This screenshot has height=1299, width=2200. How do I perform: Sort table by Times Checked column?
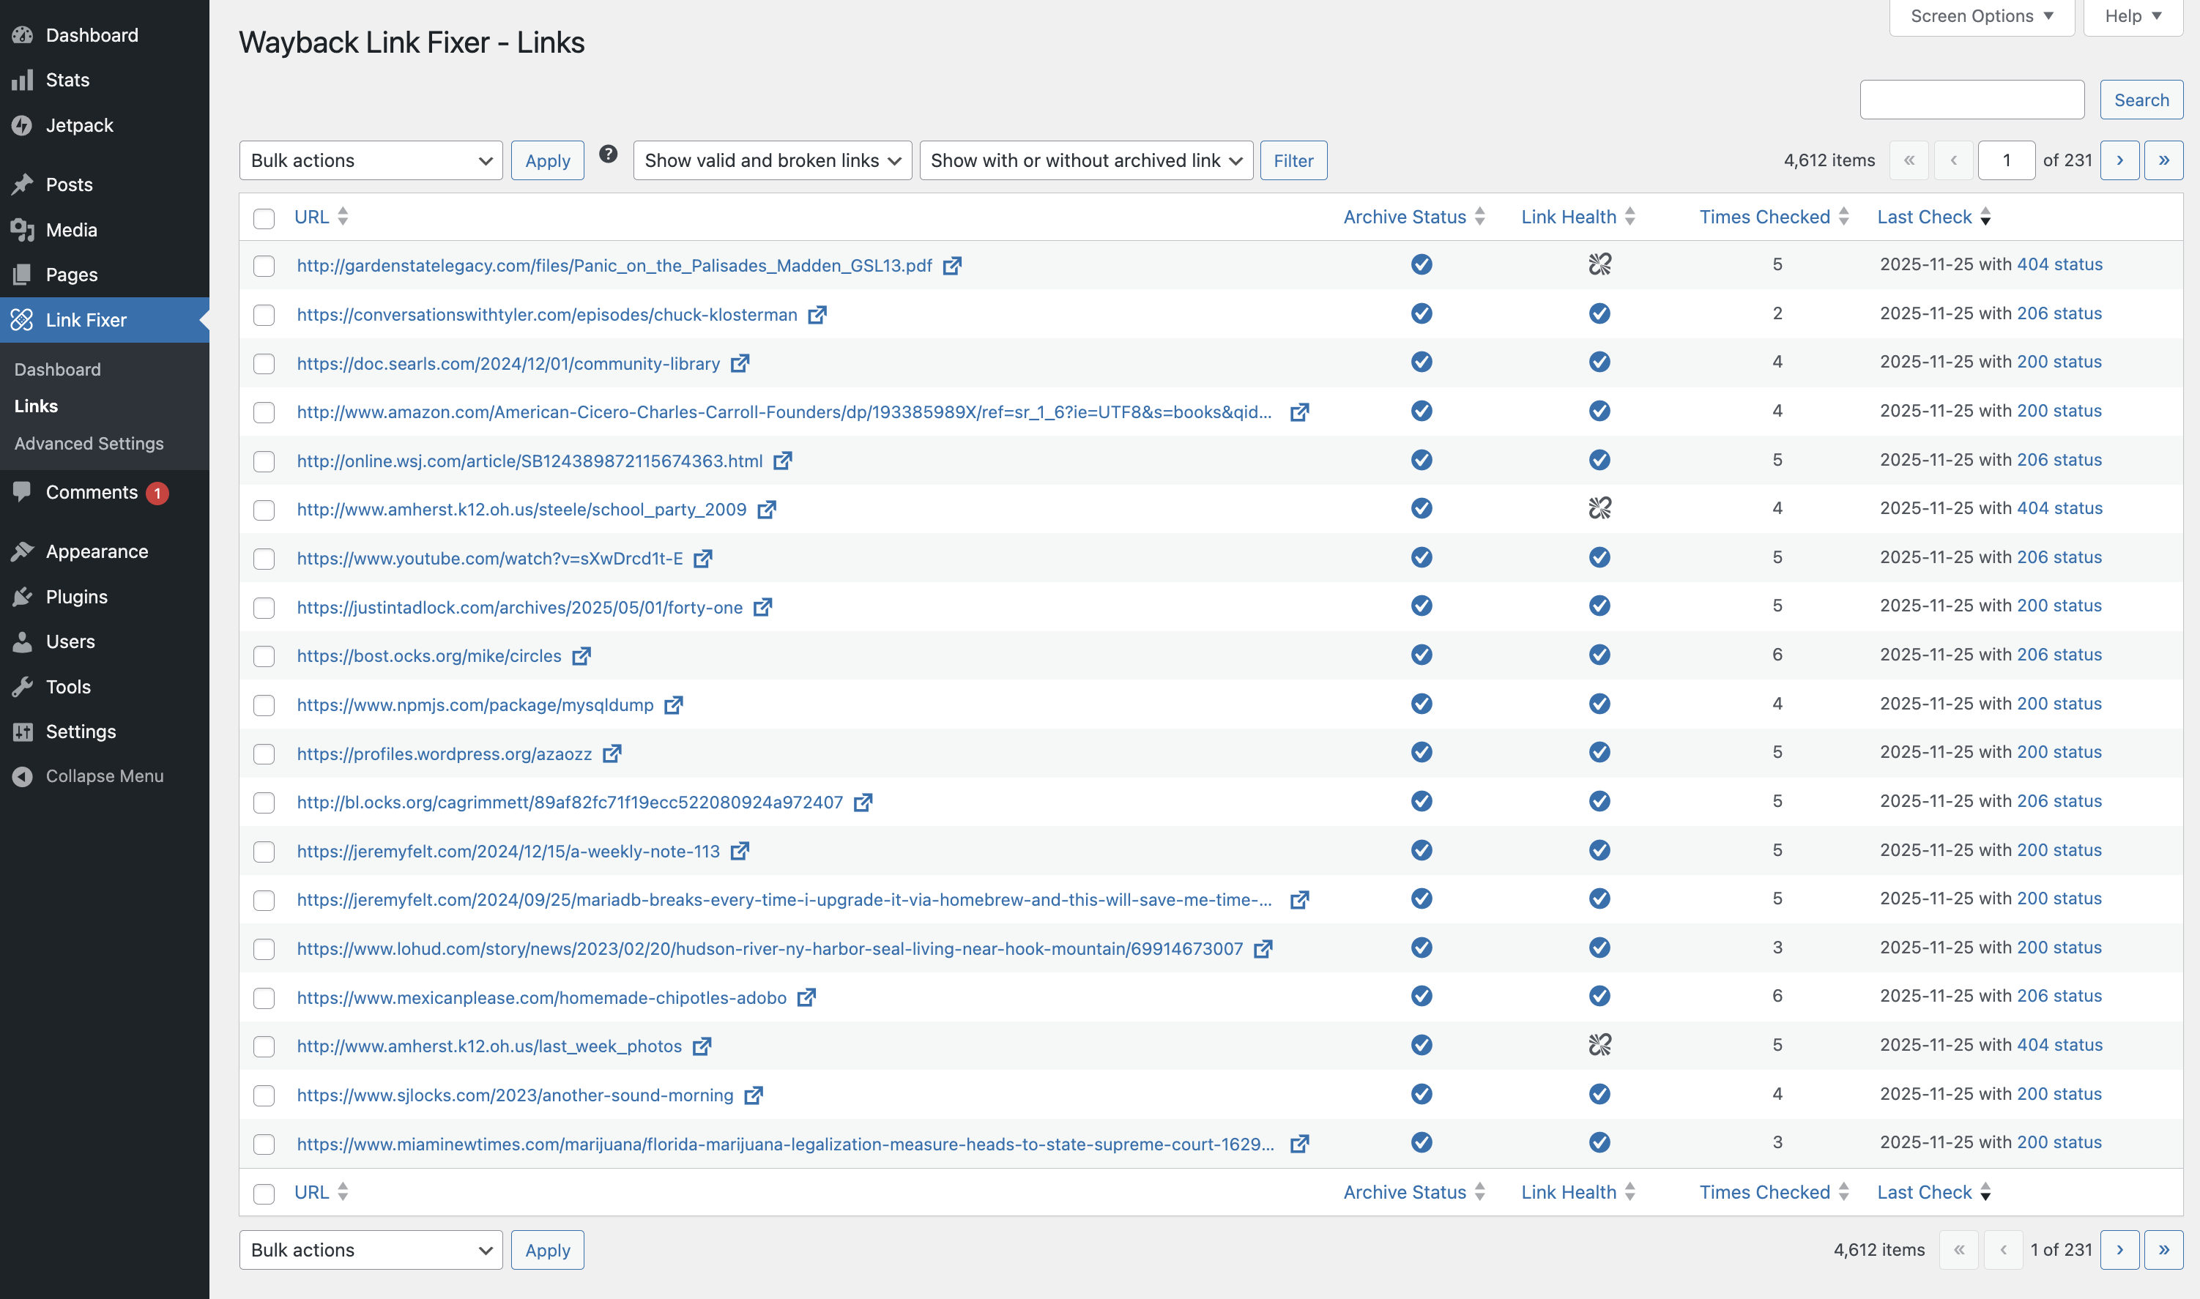pyautogui.click(x=1764, y=216)
